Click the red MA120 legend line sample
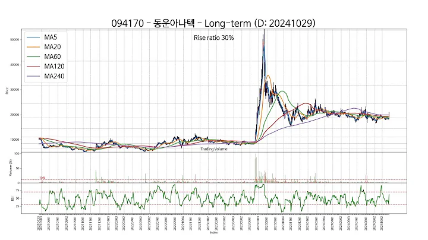 33,67
